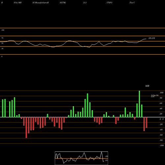Click the 'SI & MR' header text
This screenshot has height=165, width=165.
pyautogui.click(x=17, y=3)
